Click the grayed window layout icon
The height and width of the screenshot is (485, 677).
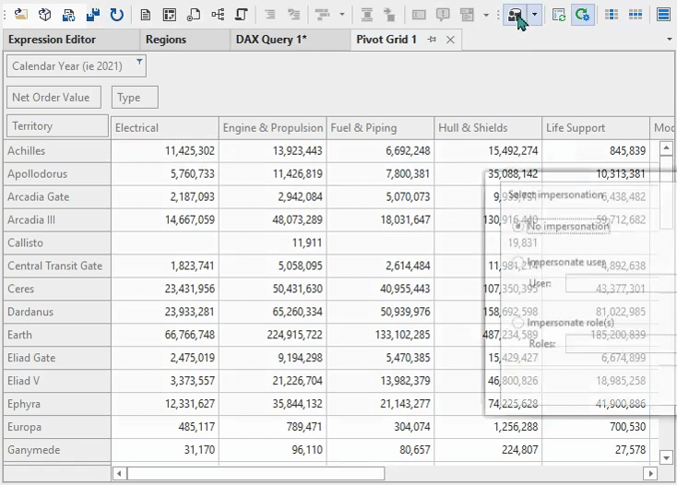(467, 15)
